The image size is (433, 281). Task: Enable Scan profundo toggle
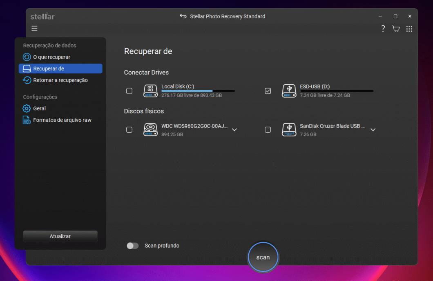coord(133,246)
